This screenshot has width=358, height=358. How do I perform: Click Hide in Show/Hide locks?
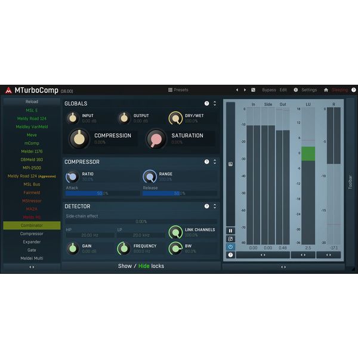tap(144, 266)
